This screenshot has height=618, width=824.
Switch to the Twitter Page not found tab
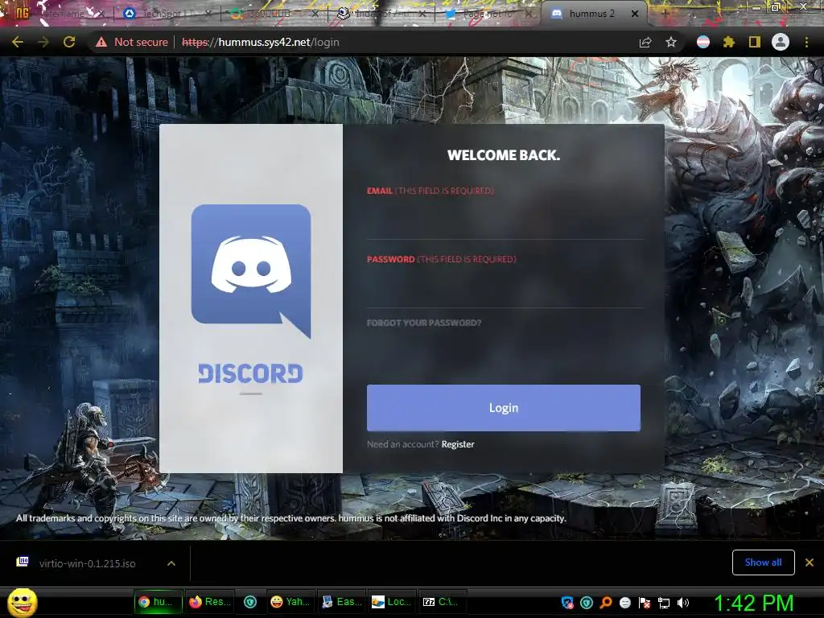488,14
